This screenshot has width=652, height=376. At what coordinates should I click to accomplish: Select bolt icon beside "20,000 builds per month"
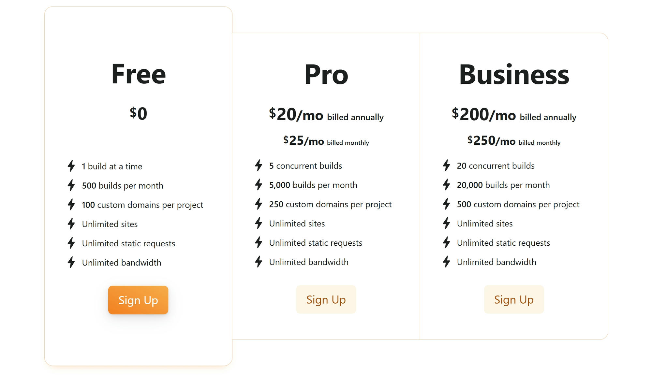tap(446, 185)
